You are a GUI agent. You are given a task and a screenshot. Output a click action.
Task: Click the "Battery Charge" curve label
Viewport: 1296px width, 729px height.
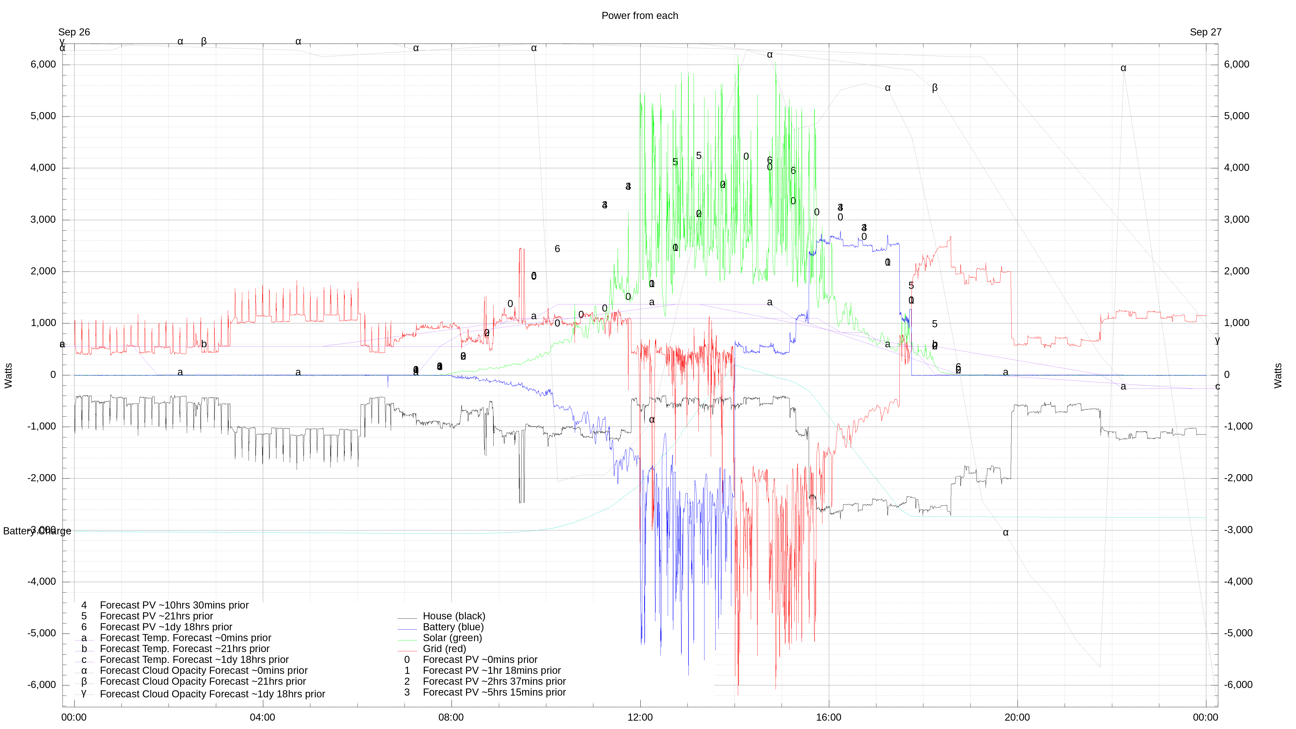(37, 531)
